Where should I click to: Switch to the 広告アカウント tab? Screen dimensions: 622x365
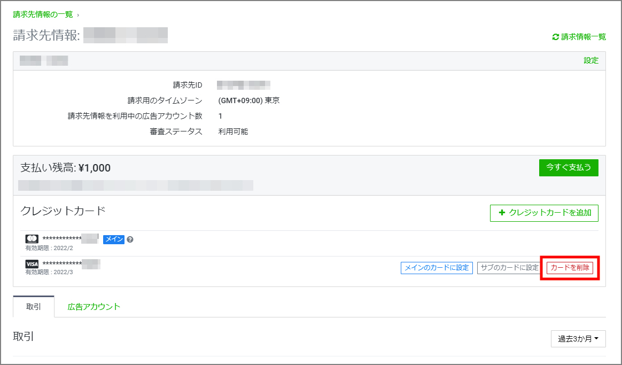[94, 307]
